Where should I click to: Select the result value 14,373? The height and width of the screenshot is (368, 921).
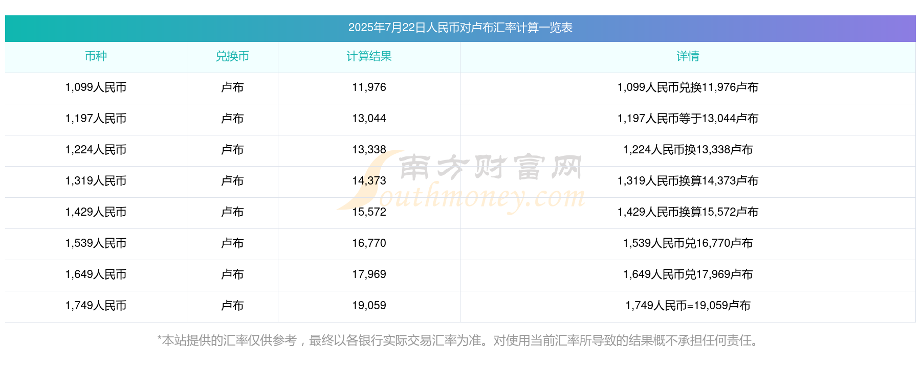369,181
